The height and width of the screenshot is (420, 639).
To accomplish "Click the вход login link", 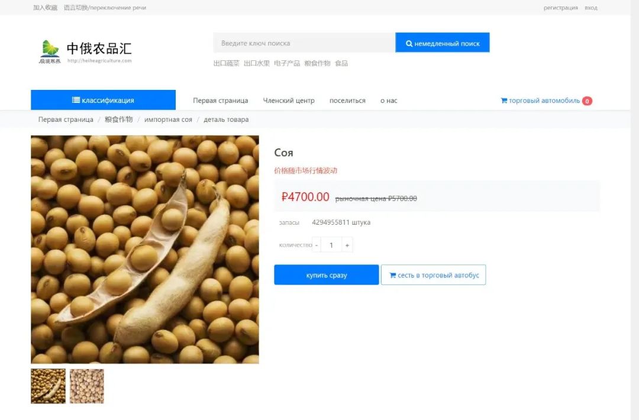I will pyautogui.click(x=591, y=8).
